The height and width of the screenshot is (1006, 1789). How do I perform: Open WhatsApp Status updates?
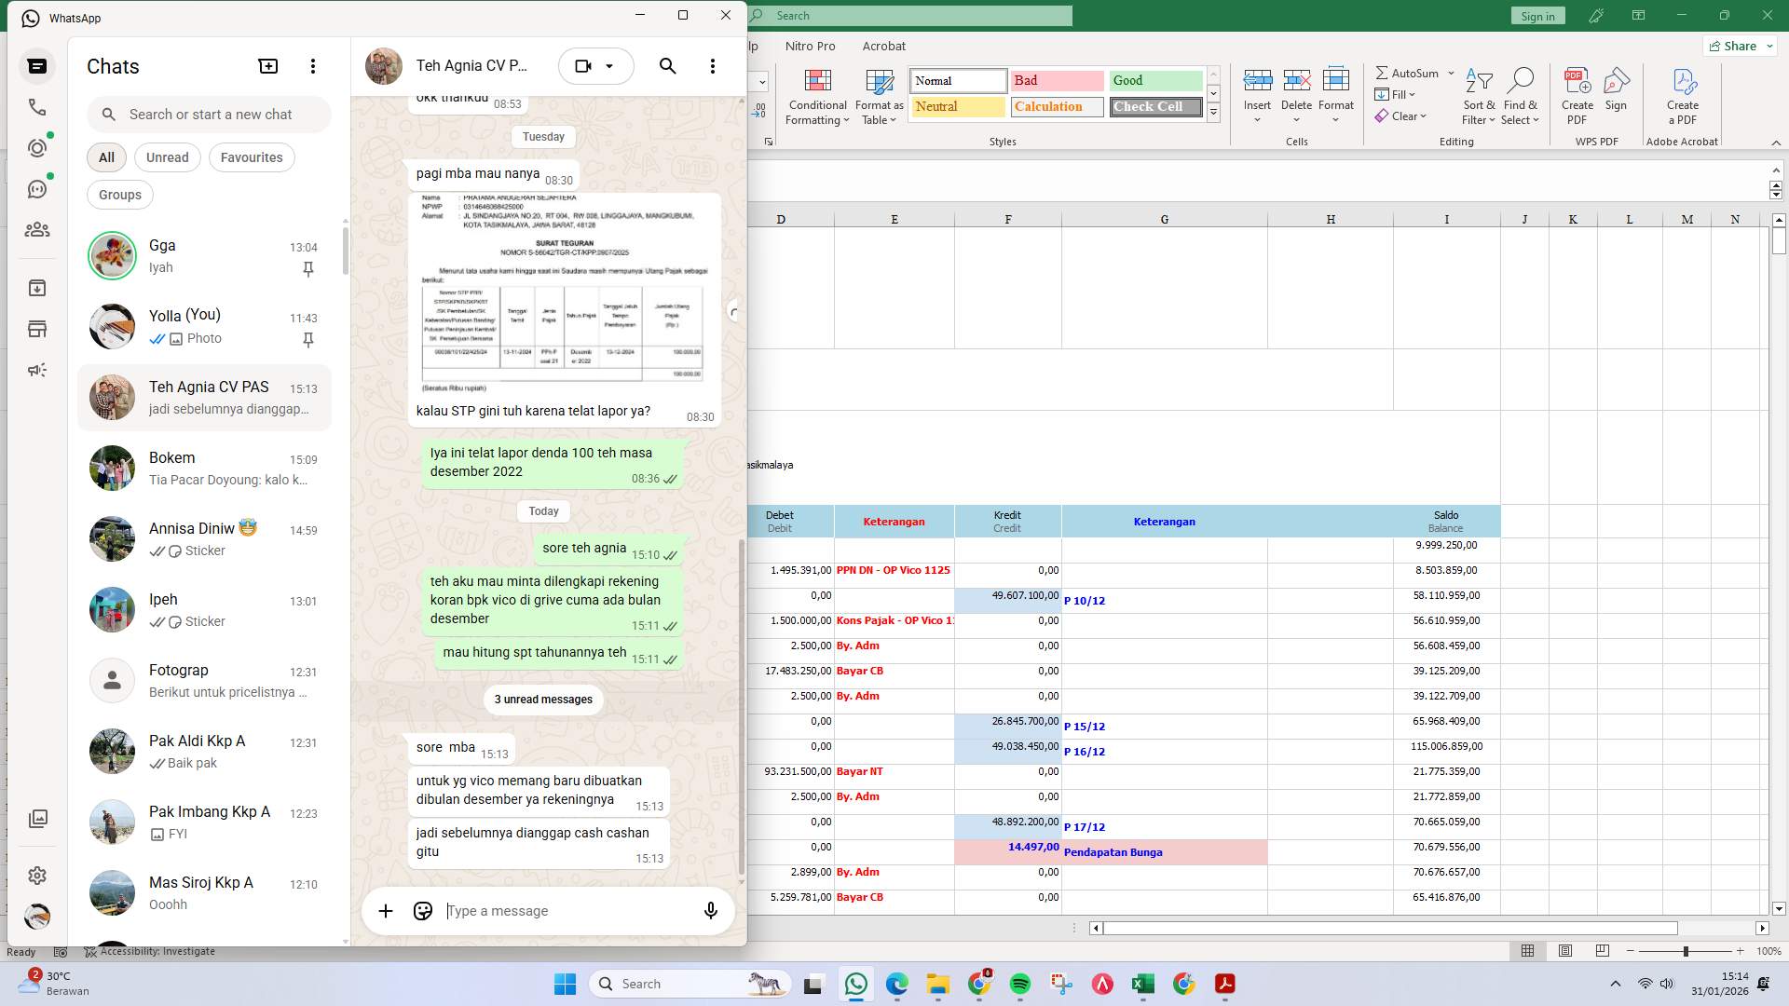(37, 147)
